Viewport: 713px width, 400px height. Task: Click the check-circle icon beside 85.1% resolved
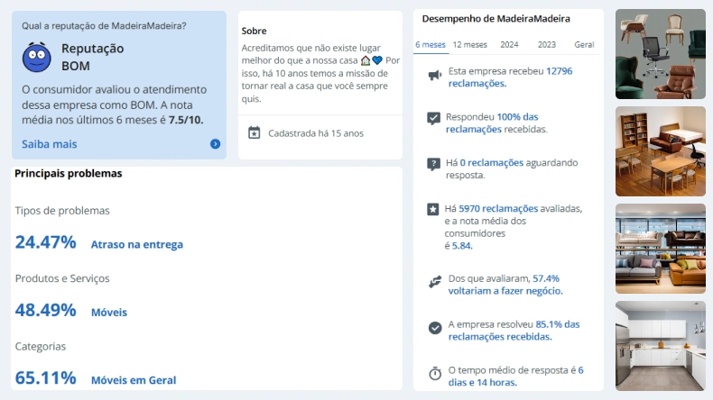[435, 328]
